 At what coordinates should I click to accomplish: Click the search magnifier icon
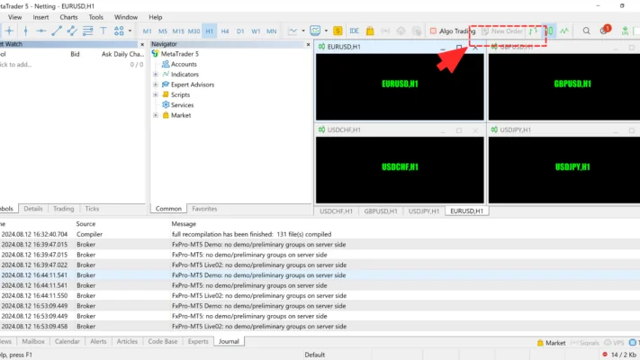[586, 31]
